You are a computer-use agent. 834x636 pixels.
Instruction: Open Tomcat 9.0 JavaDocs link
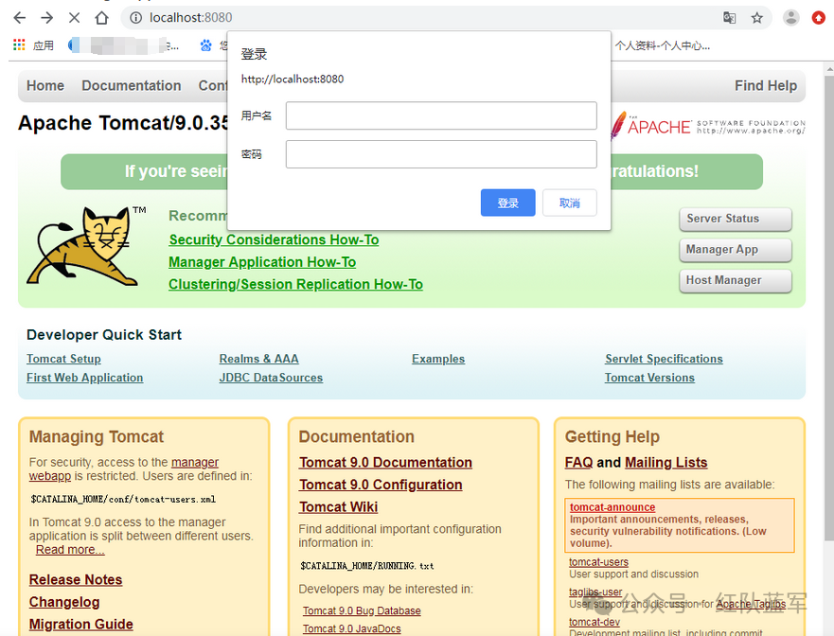(351, 628)
